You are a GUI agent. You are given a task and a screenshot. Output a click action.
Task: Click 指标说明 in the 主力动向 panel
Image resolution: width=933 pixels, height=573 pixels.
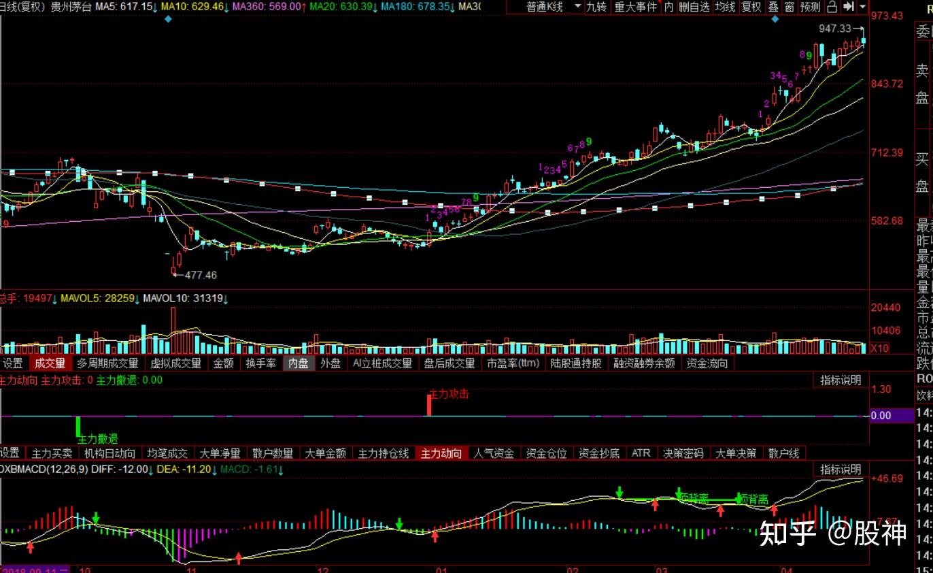click(x=841, y=380)
